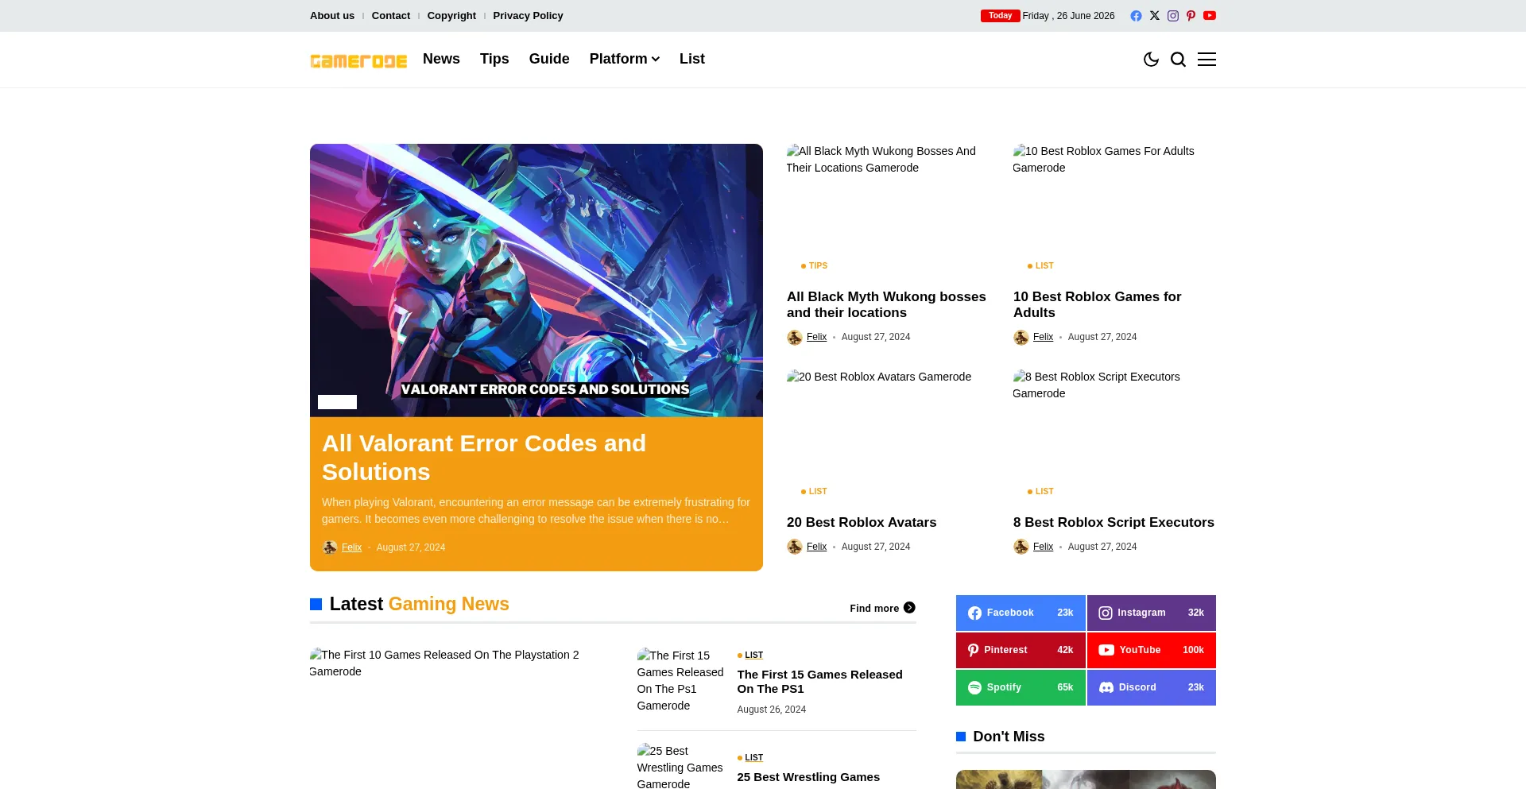This screenshot has height=789, width=1526.
Task: Open the Facebook 23k follow button
Action: 1021,613
